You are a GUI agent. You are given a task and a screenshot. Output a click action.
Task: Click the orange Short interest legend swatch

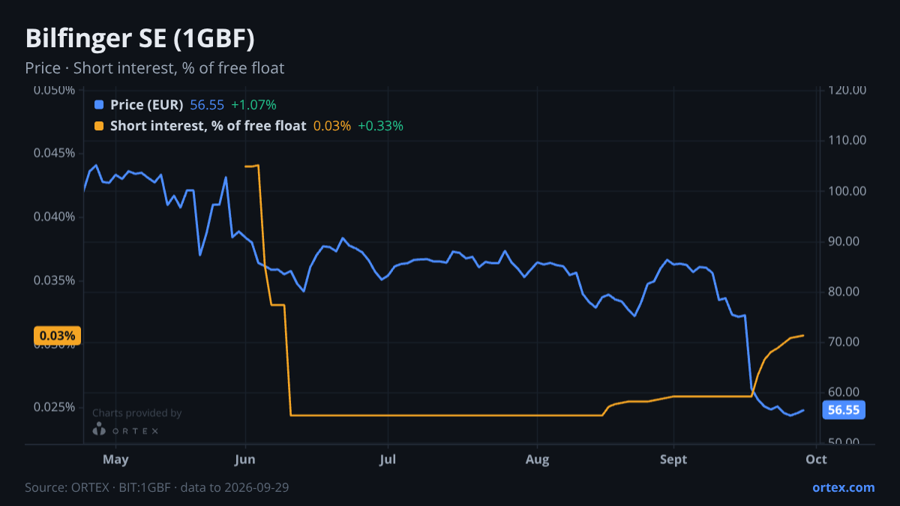tap(99, 126)
